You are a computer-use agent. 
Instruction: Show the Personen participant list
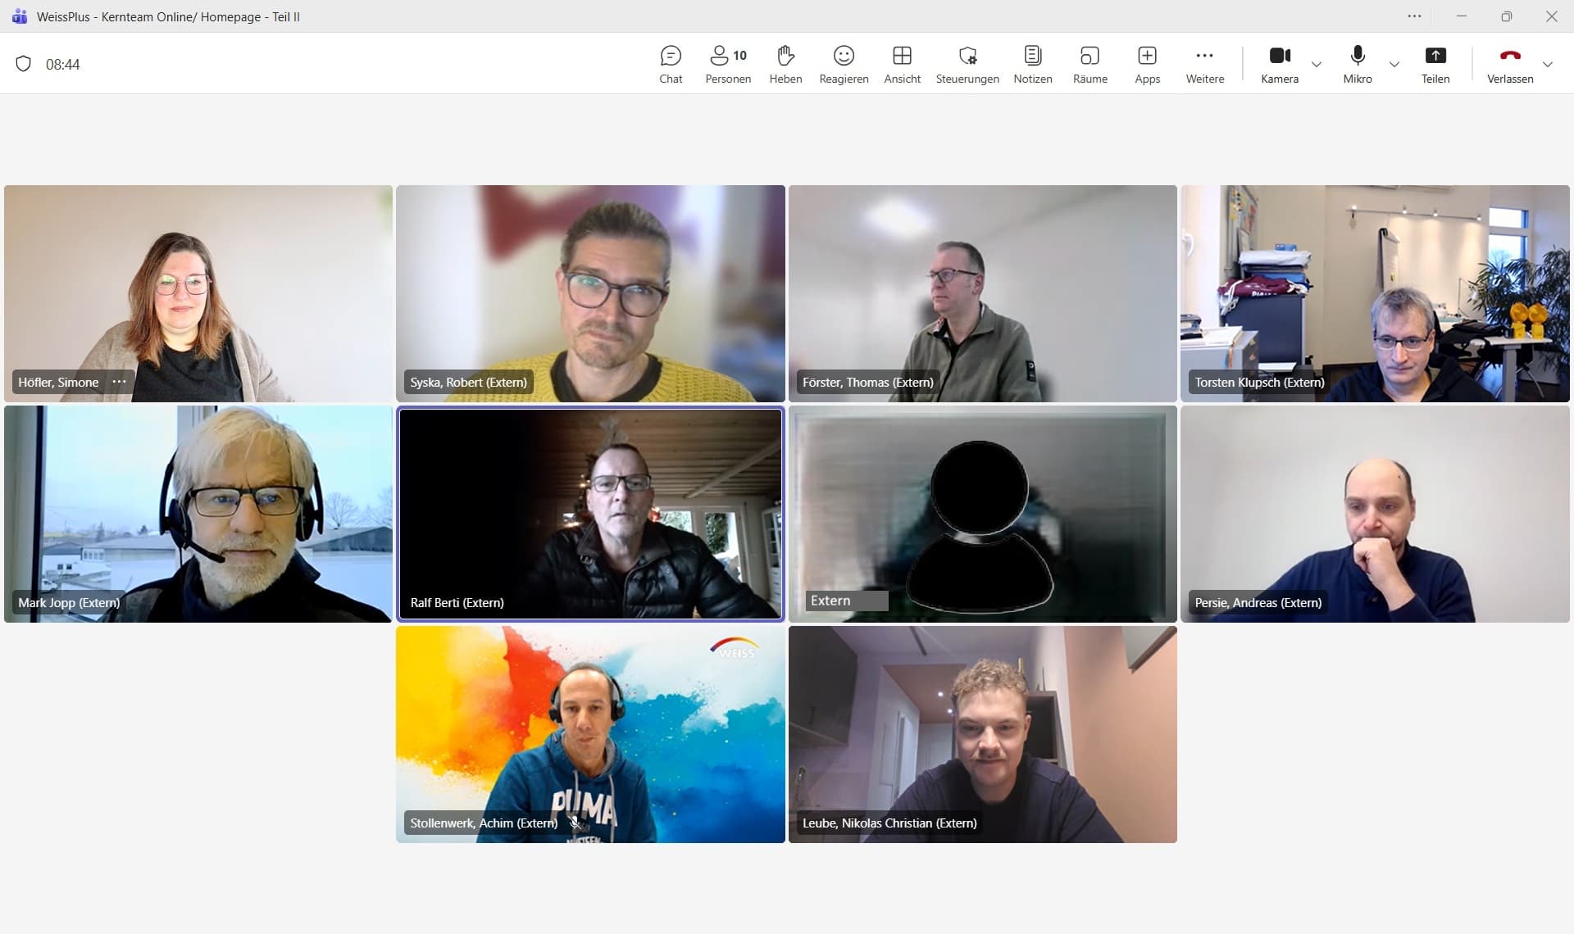click(727, 64)
